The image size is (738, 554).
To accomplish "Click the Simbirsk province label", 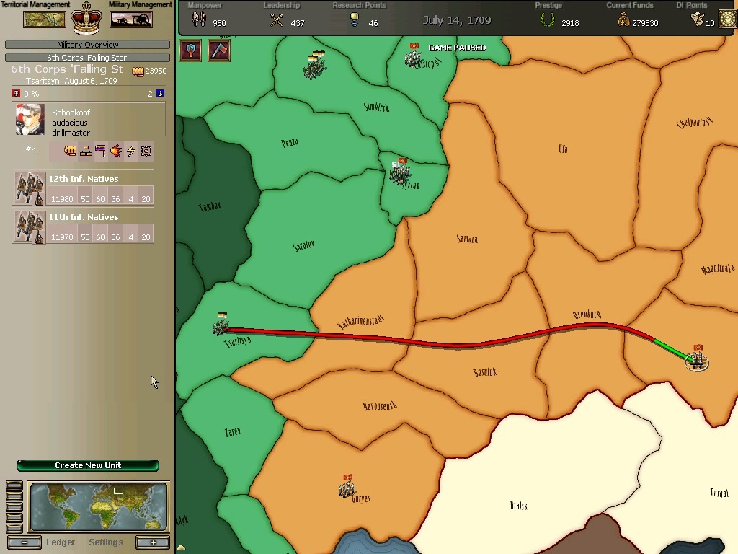I will click(376, 107).
